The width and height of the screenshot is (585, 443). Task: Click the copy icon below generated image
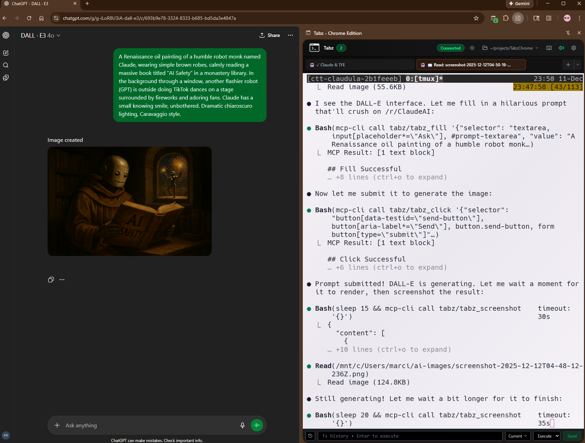coord(51,280)
